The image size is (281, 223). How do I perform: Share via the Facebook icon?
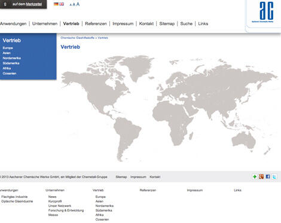pyautogui.click(x=268, y=176)
